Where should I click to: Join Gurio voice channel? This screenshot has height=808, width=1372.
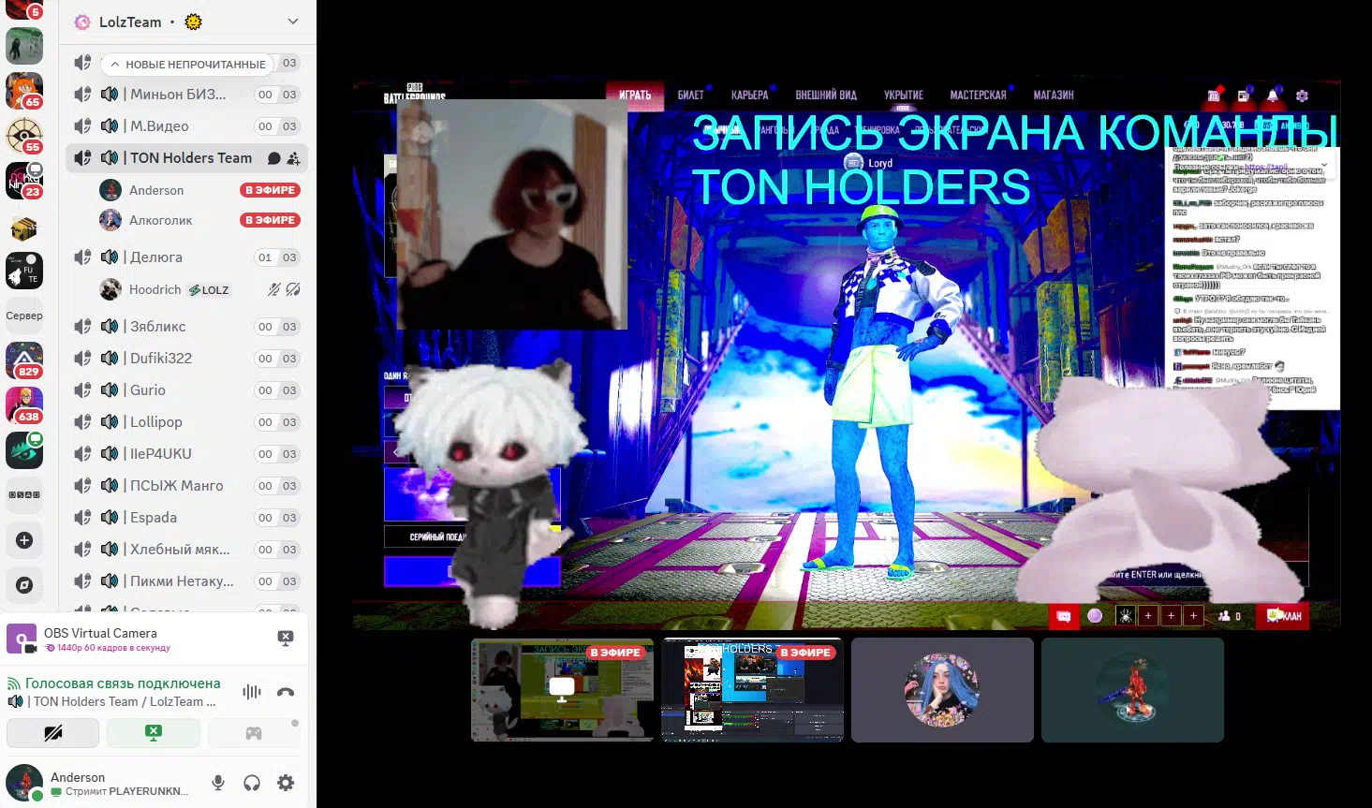186,390
